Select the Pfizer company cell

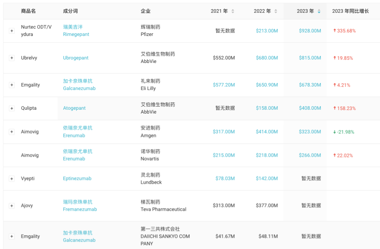coord(151,31)
